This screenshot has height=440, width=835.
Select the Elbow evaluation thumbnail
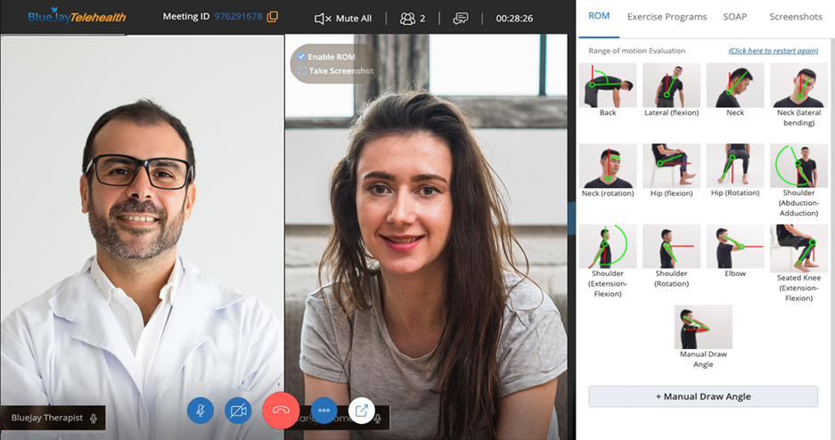[735, 247]
